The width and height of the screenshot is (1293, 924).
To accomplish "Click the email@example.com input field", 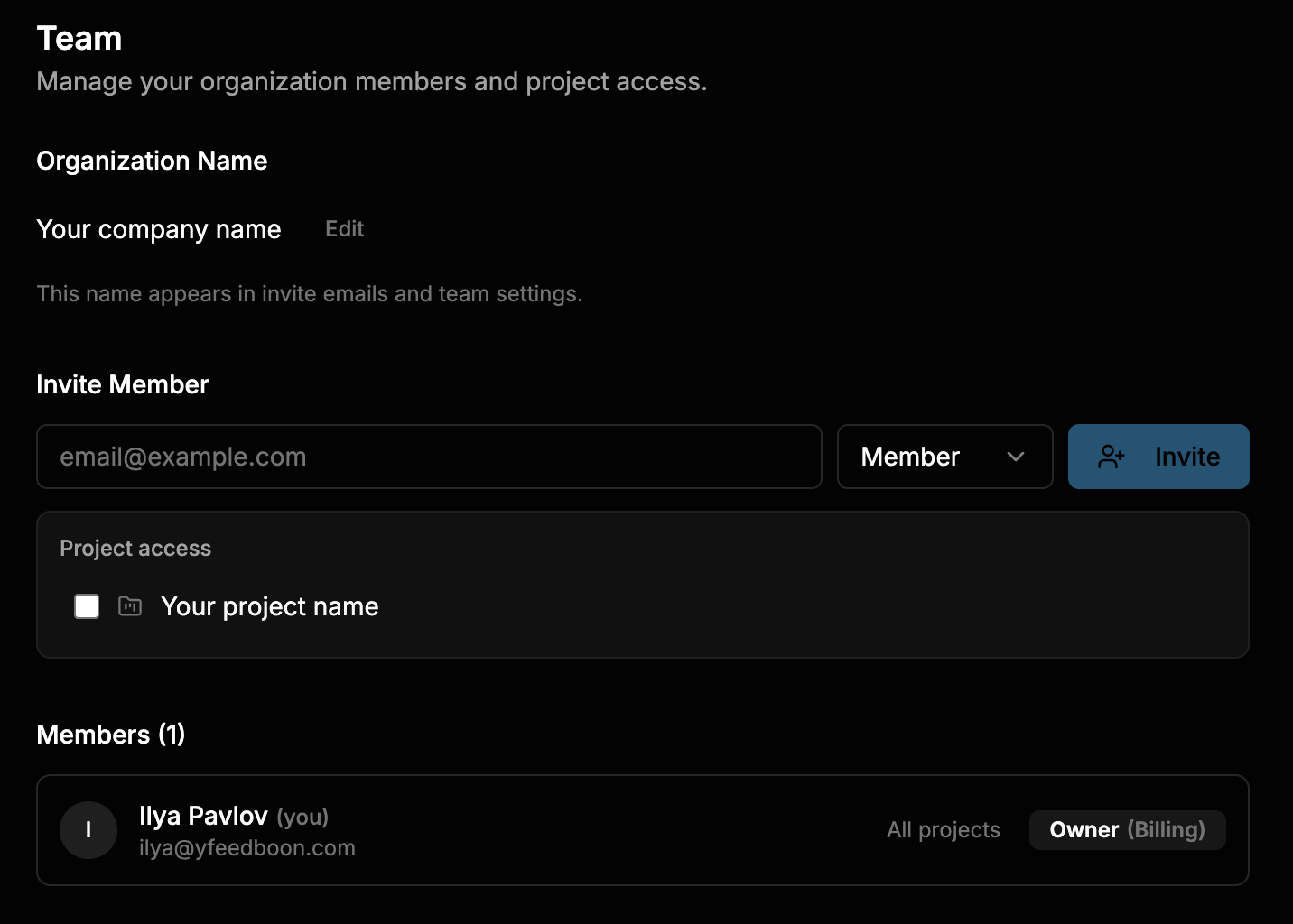I will (429, 457).
